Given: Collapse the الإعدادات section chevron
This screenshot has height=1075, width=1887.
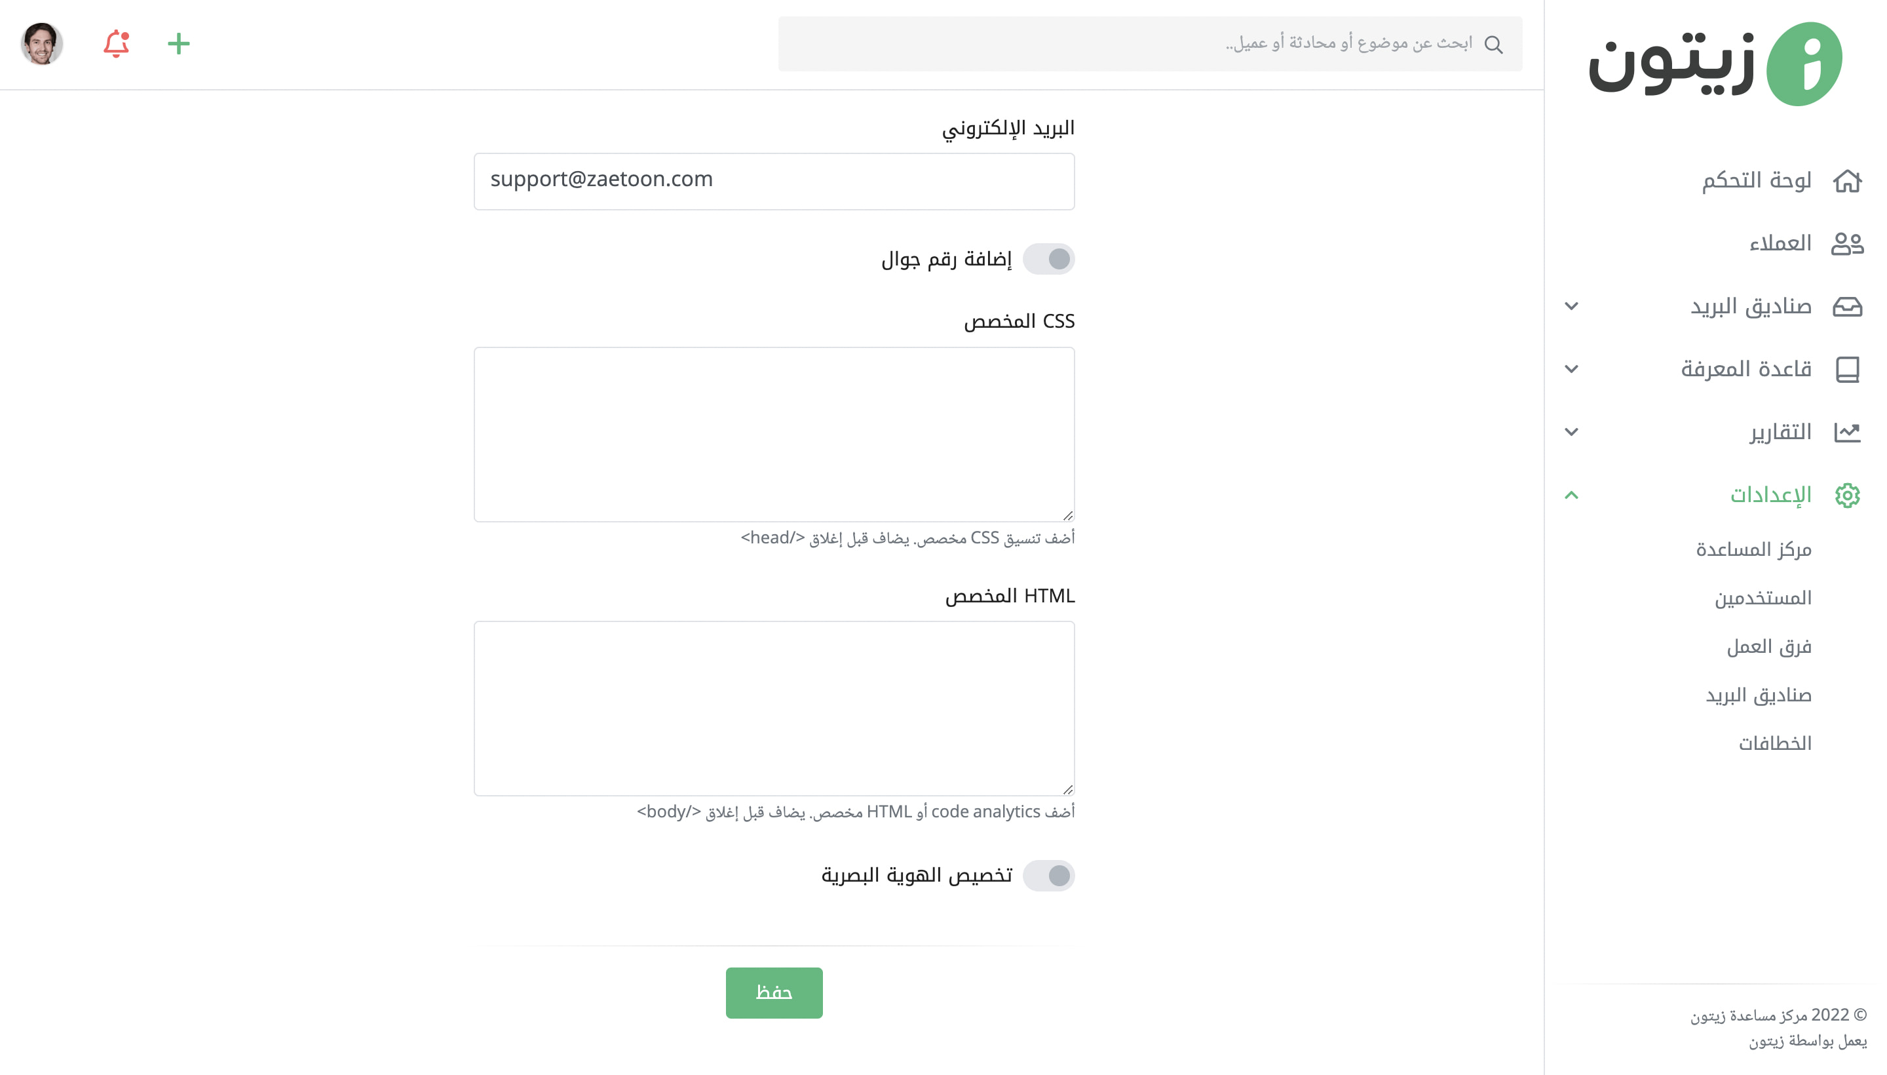Looking at the screenshot, I should click(x=1571, y=495).
